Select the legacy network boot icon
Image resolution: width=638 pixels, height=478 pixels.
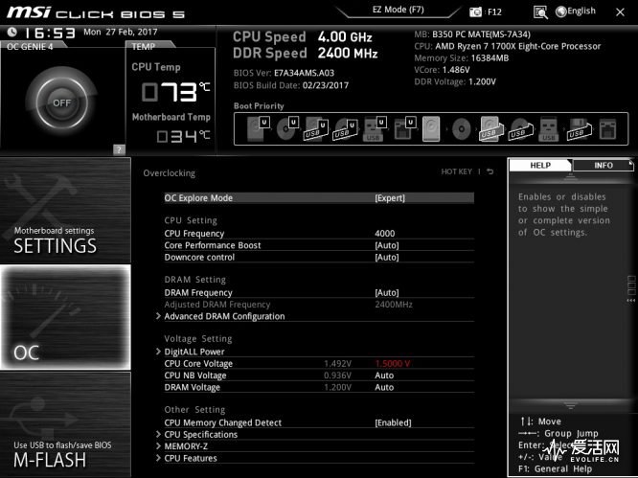tap(608, 129)
